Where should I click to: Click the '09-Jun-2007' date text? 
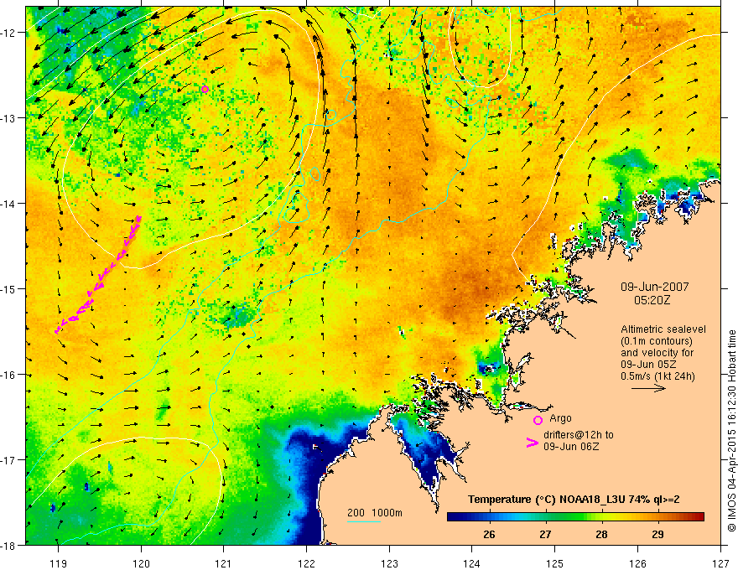(655, 287)
